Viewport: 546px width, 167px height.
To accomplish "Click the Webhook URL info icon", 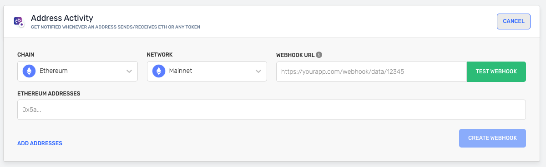I will 319,55.
